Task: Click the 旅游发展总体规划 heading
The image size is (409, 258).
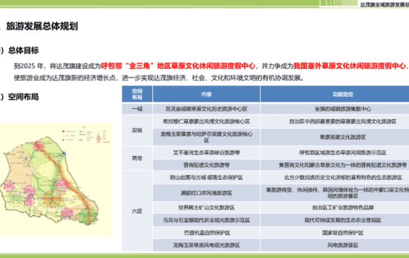Action: (x=42, y=26)
